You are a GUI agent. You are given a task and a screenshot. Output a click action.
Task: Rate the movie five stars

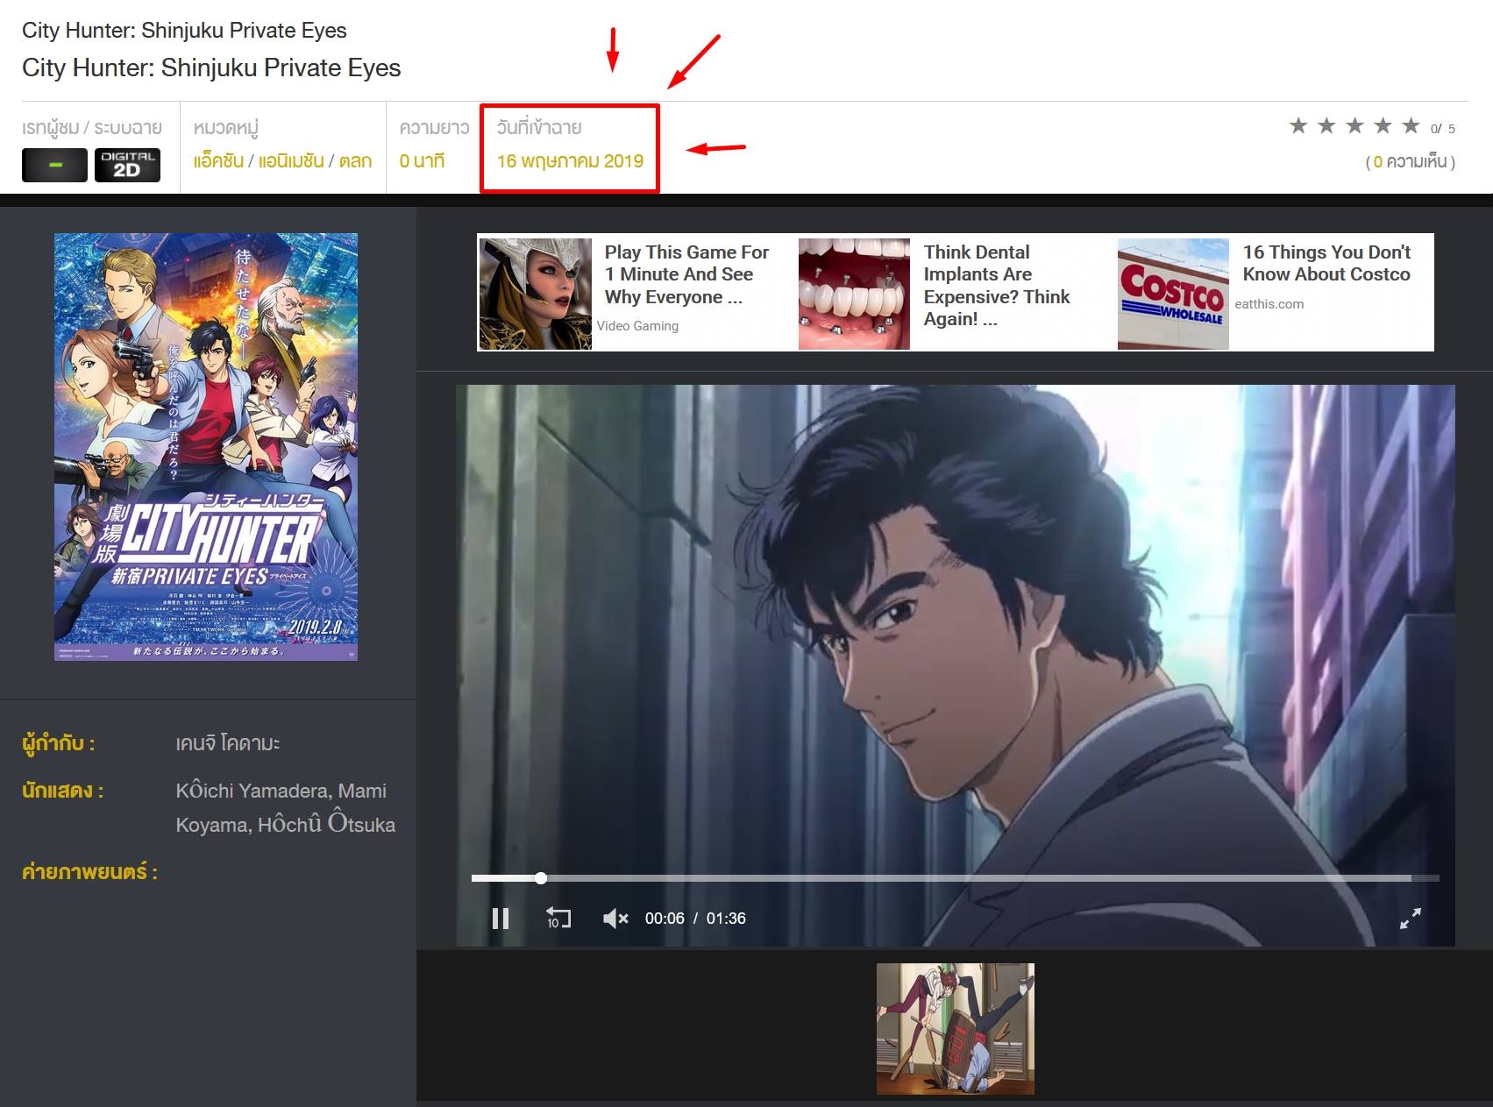(1411, 126)
